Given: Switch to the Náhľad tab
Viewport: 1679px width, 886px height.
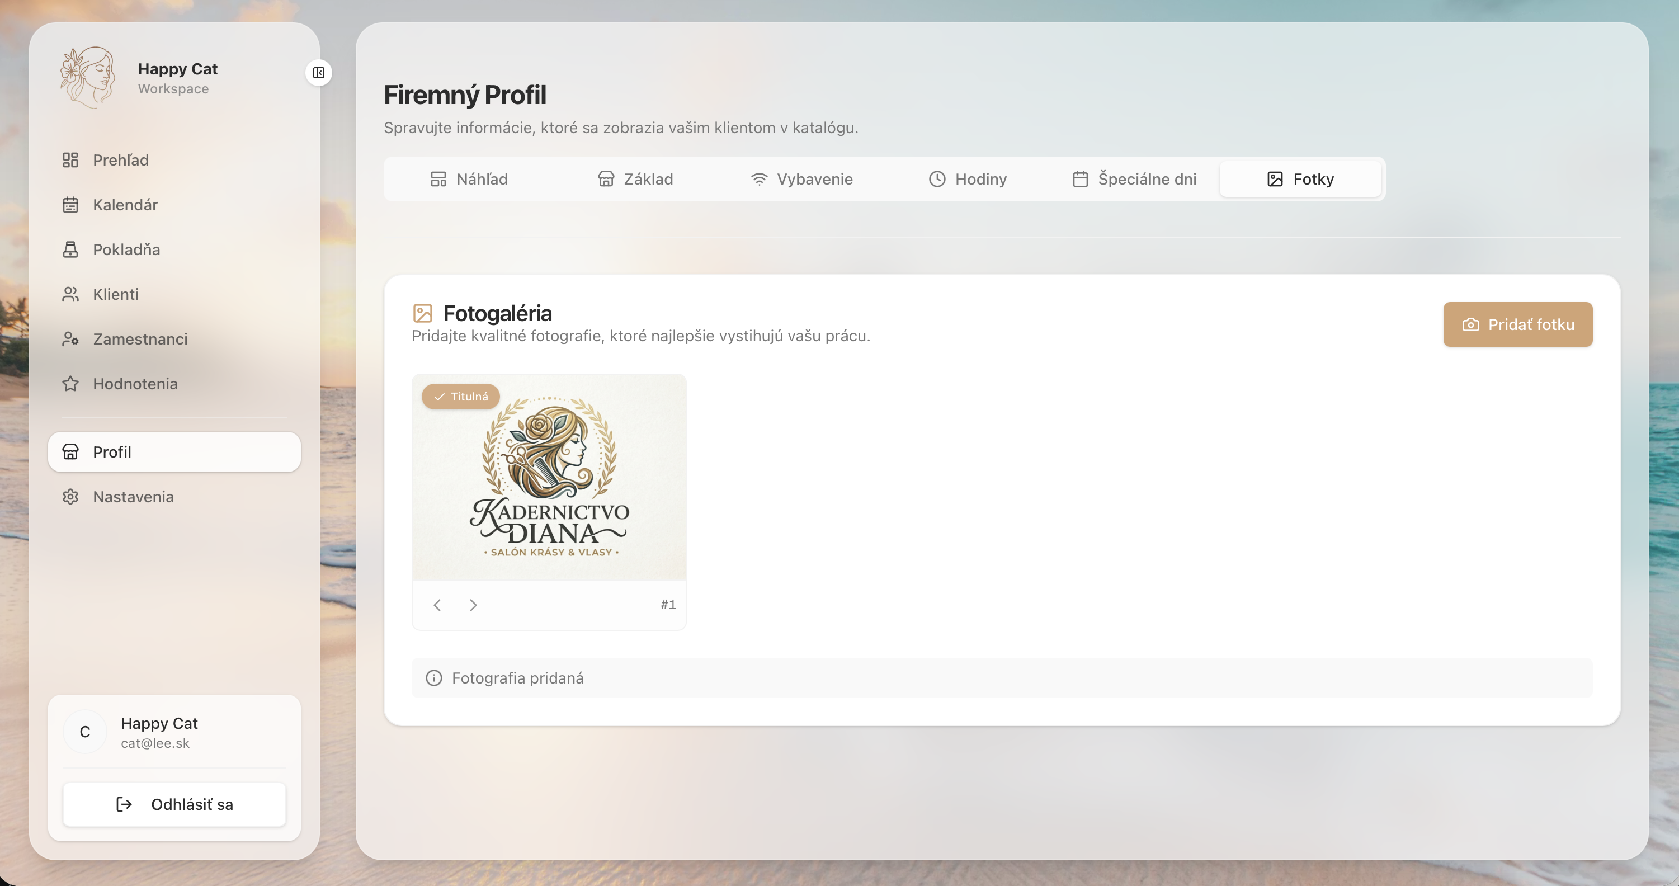Looking at the screenshot, I should [x=469, y=180].
